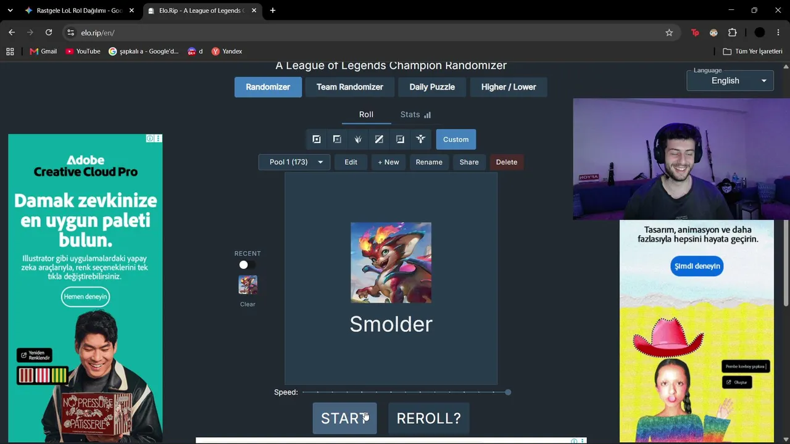Open the Chrome three-dot menu
This screenshot has width=790, height=444.
(778, 33)
